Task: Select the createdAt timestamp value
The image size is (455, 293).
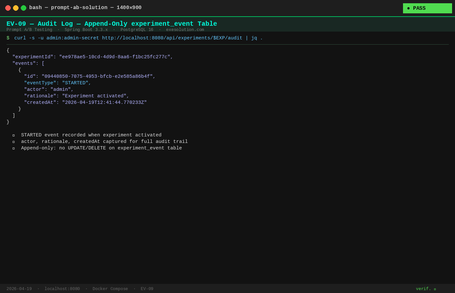Action: pyautogui.click(x=104, y=103)
